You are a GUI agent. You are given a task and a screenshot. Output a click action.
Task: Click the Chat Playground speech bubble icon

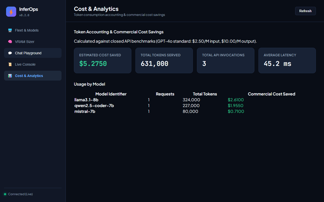point(10,53)
